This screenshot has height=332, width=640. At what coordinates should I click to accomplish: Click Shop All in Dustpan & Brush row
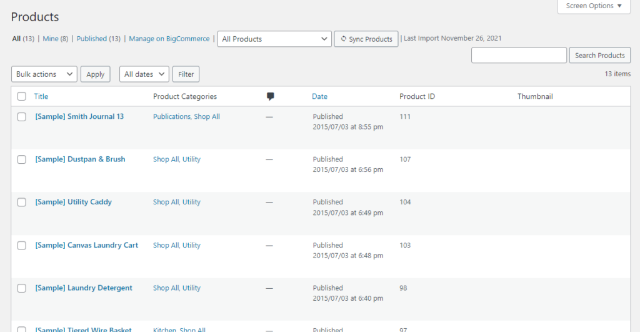point(166,159)
